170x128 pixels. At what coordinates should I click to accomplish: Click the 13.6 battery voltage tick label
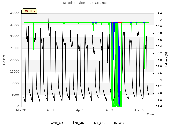(159, 40)
